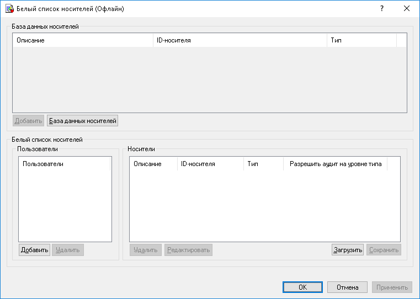Click the Сохранить button
This screenshot has height=299, width=420.
[x=384, y=250]
